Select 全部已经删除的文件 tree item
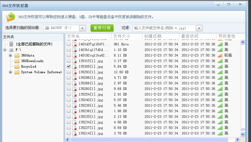Viewport: 251px width, 142px height. (34, 44)
